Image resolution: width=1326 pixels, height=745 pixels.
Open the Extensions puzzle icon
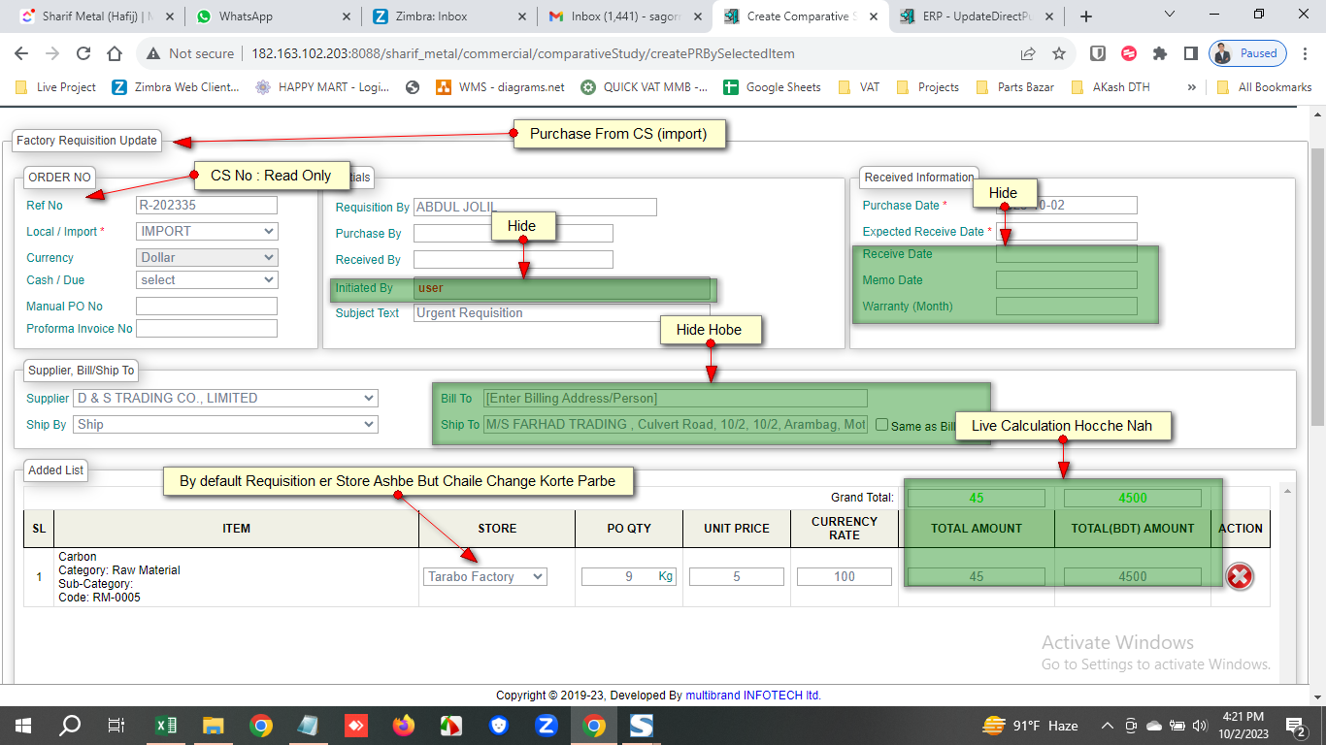[1159, 53]
